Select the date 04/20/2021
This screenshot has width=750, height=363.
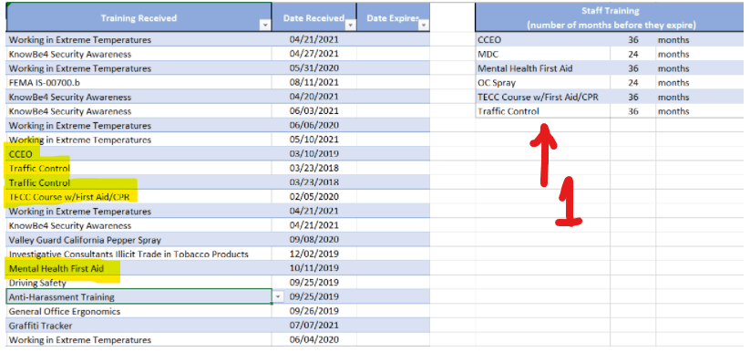point(313,97)
